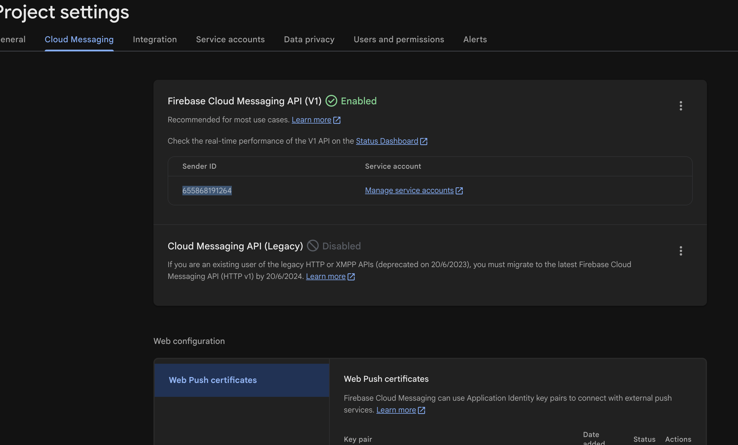Click external-link icon next to Legacy Learn more
The height and width of the screenshot is (445, 738).
[351, 277]
